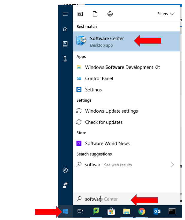The height and width of the screenshot is (220, 185).
Task: Click the Software Center disc icon
Action: [x=81, y=40]
